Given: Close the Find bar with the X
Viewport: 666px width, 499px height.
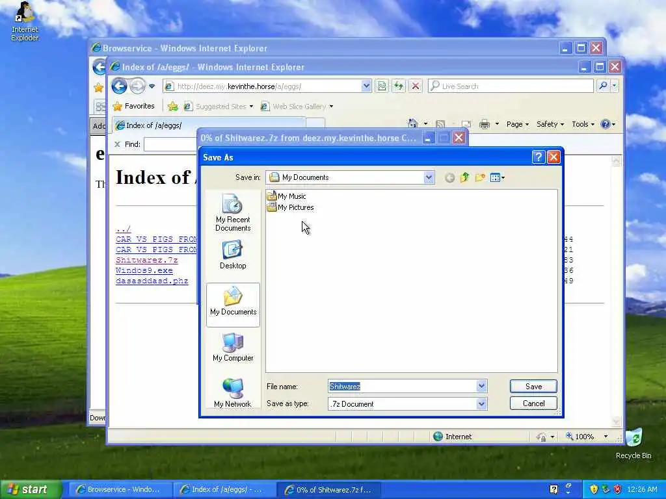Looking at the screenshot, I should click(117, 144).
